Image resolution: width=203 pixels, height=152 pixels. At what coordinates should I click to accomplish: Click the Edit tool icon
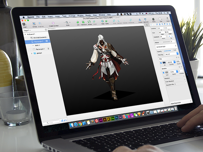78,22
